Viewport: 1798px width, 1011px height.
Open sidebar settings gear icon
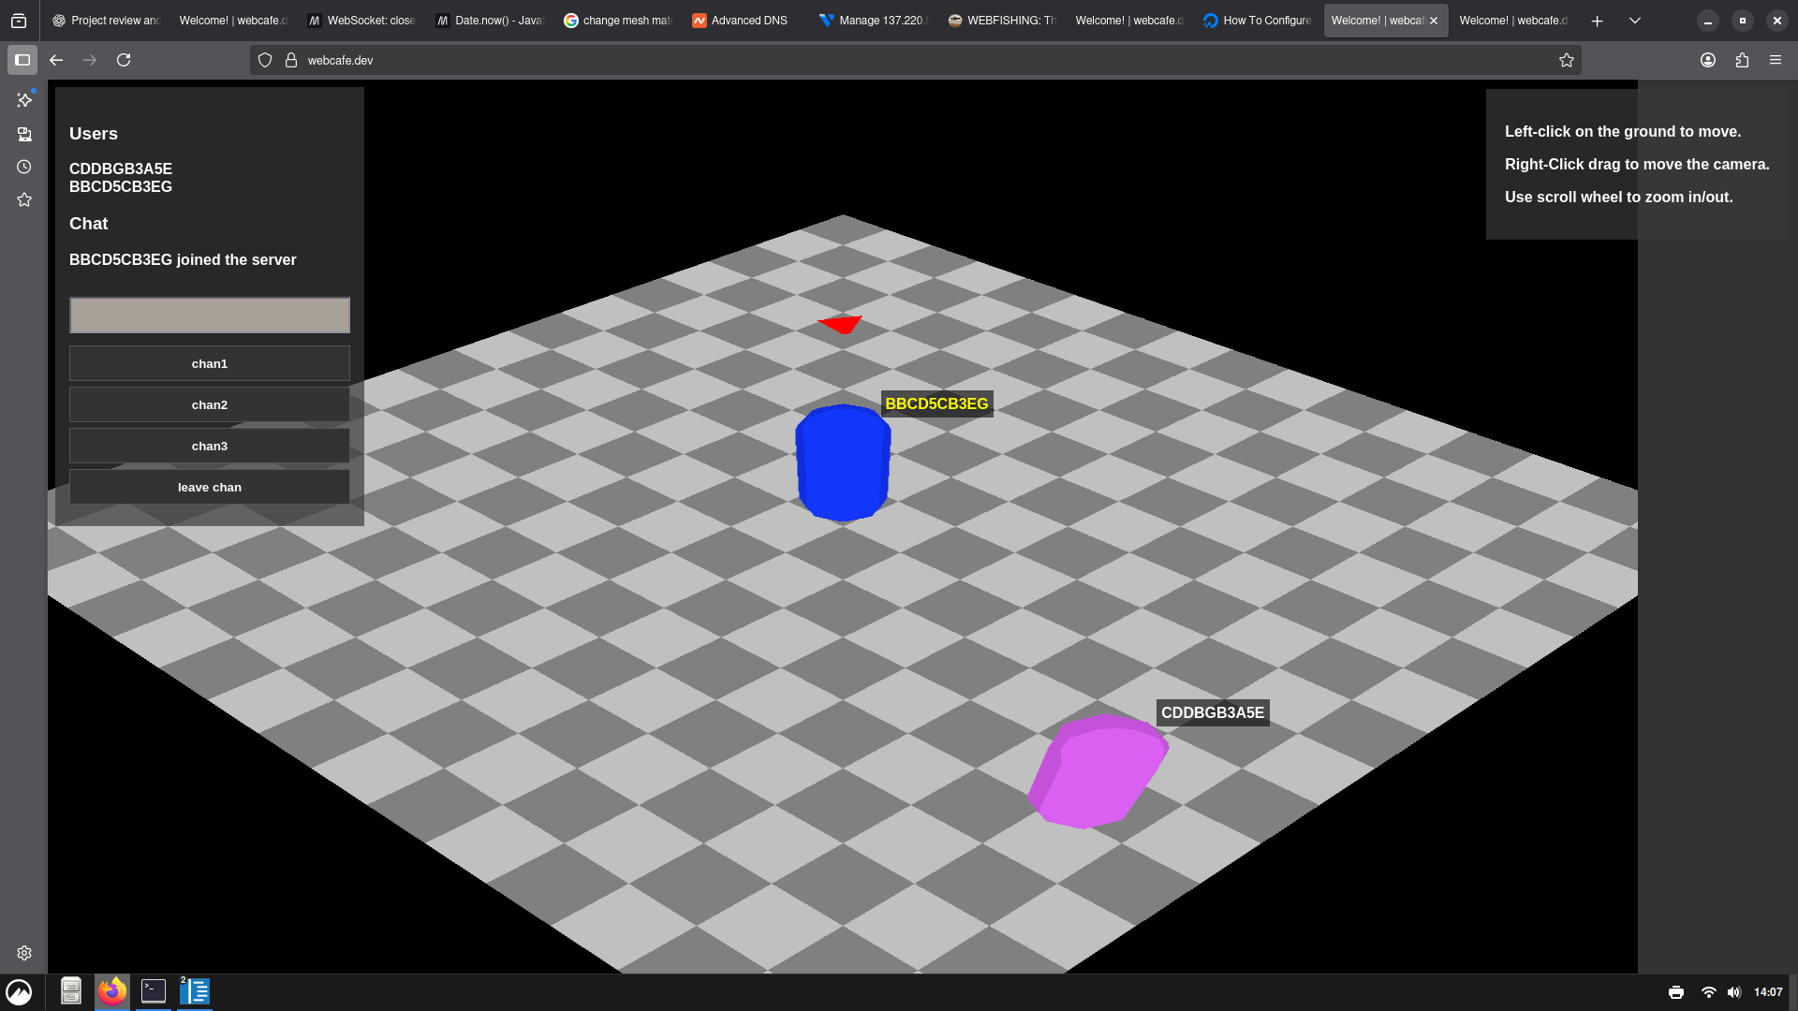[24, 953]
